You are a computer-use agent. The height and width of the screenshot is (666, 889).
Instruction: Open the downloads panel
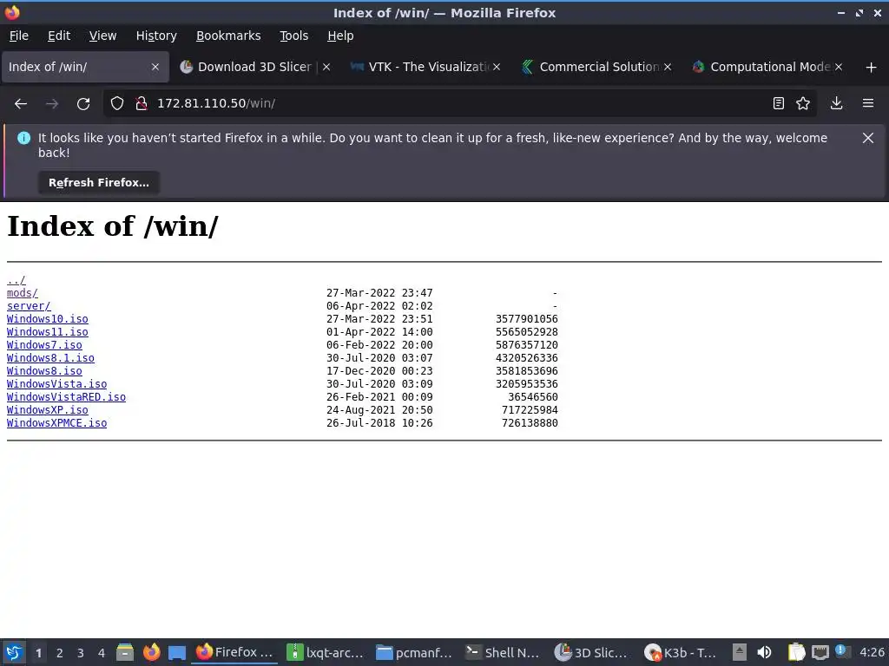click(836, 103)
